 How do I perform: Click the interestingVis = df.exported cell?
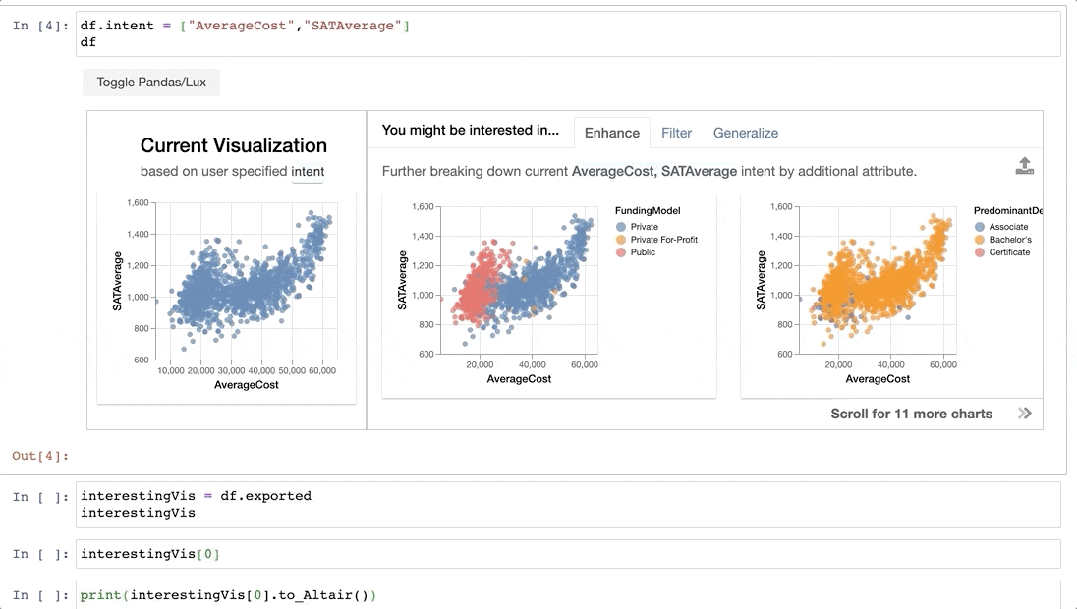[568, 504]
